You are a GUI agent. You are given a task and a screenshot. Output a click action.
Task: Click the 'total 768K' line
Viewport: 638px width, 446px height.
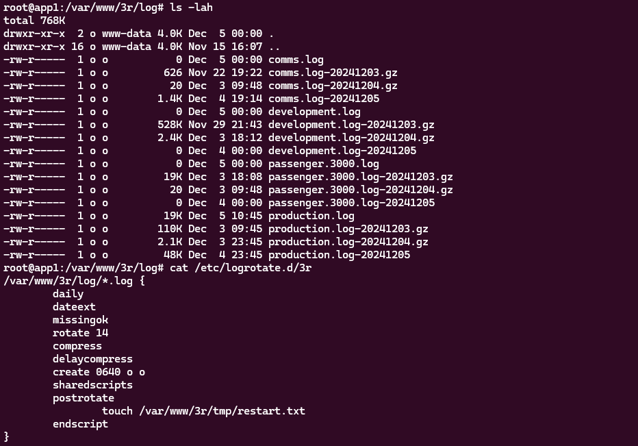point(34,20)
